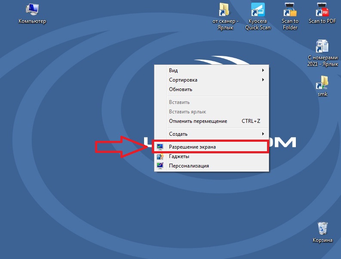Select the Scan to PDF icon
The image size is (341, 259).
tap(322, 10)
